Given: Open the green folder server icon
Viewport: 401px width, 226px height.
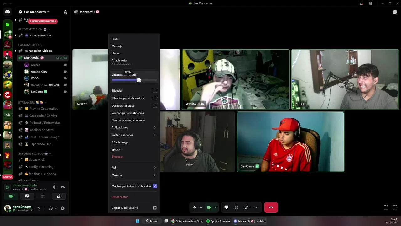Looking at the screenshot, I should click(8, 24).
